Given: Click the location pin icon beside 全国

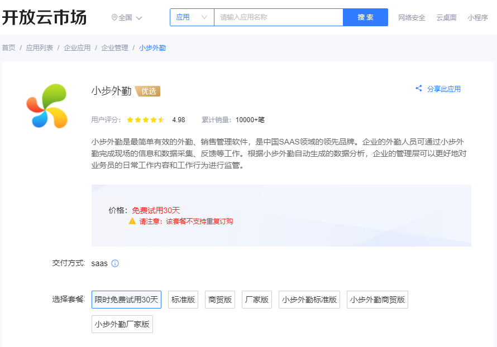Looking at the screenshot, I should click(114, 17).
